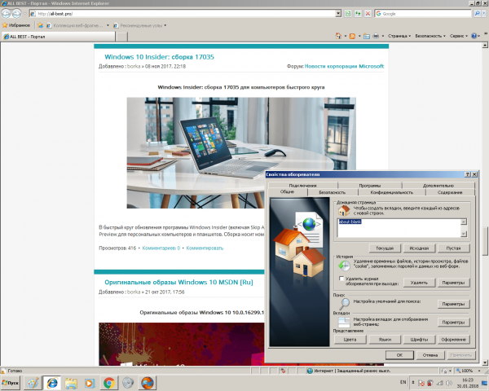Click the red Stop loading X icon
This screenshot has width=489, height=391.
pyautogui.click(x=368, y=13)
